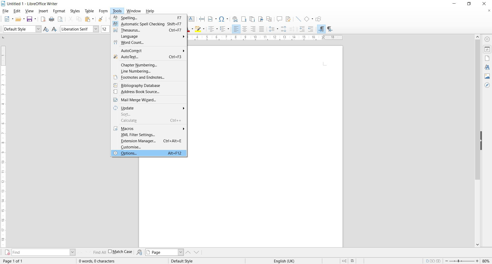This screenshot has width=492, height=264.
Task: Open sidebar Gallery panel icon
Action: click(x=487, y=76)
